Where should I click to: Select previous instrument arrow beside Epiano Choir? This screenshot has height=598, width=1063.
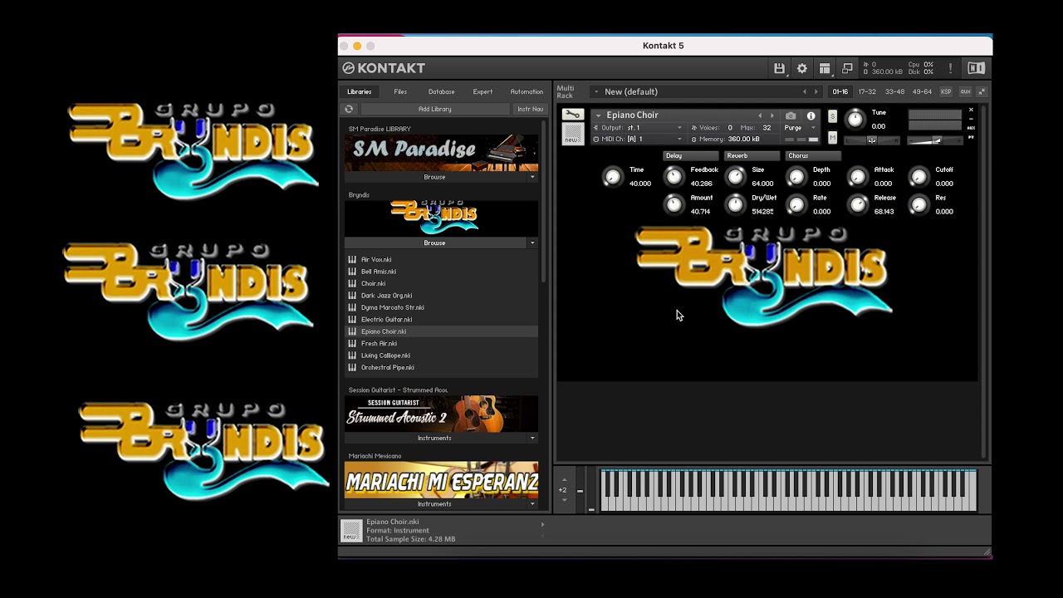point(759,115)
